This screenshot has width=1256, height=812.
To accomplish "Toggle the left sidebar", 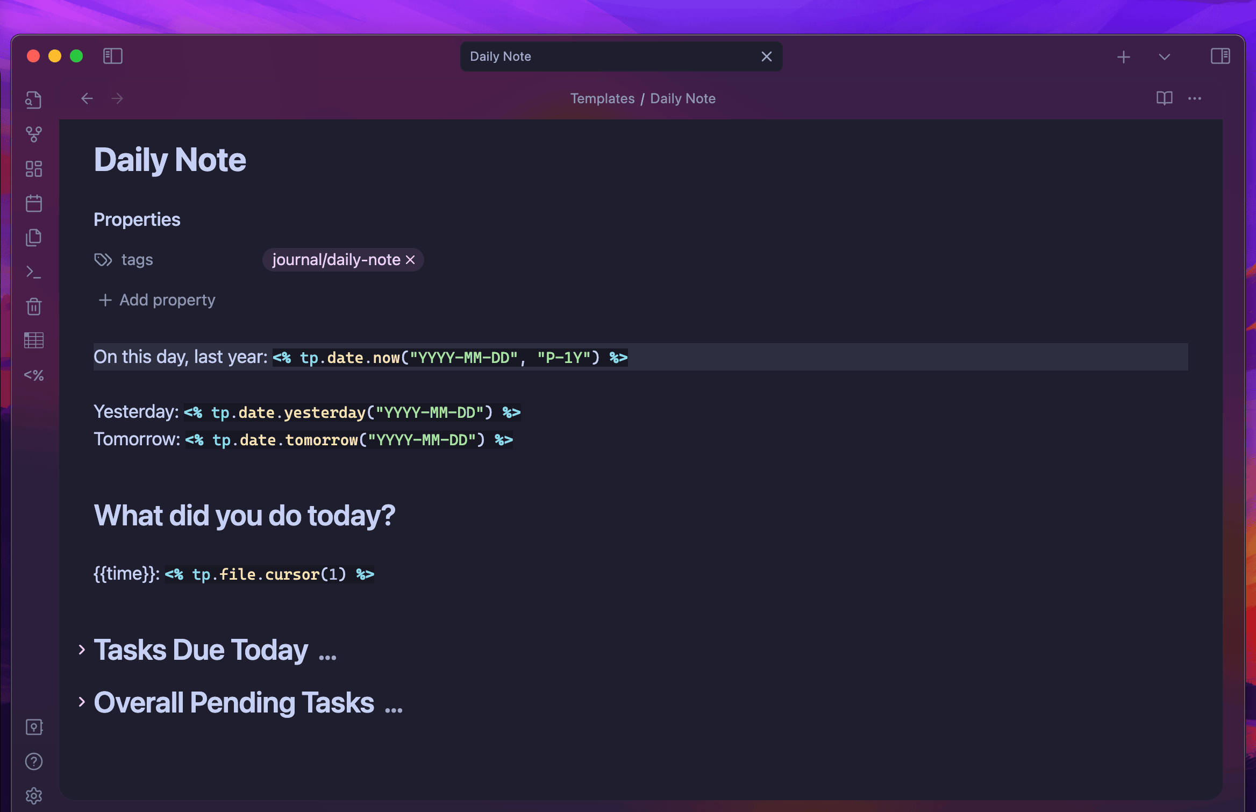I will click(113, 56).
